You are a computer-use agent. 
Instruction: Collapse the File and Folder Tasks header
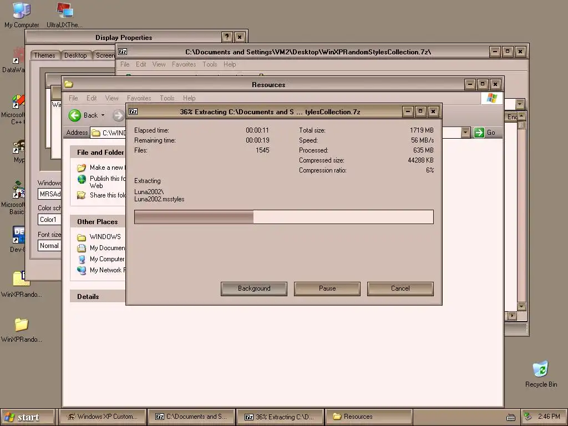(x=98, y=153)
